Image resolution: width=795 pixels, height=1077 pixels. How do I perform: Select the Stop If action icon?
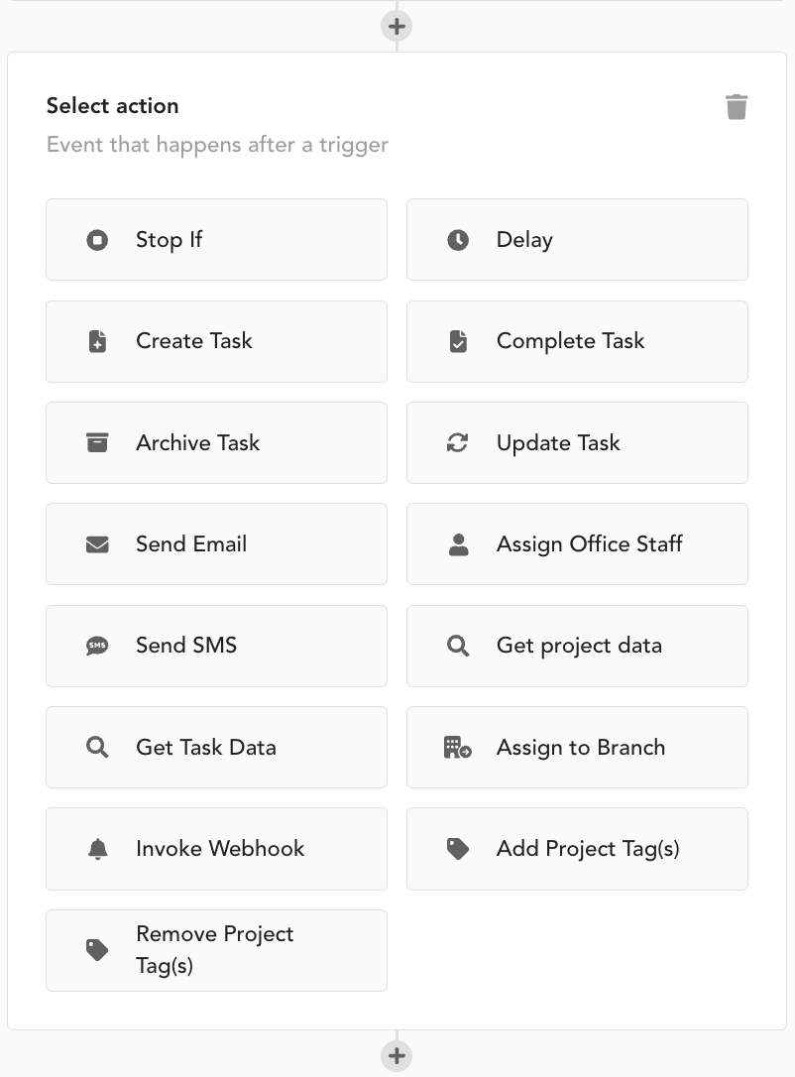[97, 239]
